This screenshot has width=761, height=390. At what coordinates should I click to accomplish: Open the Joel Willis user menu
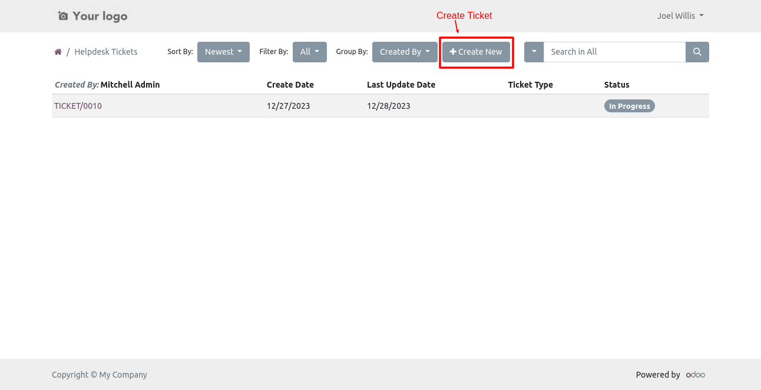[x=680, y=16]
